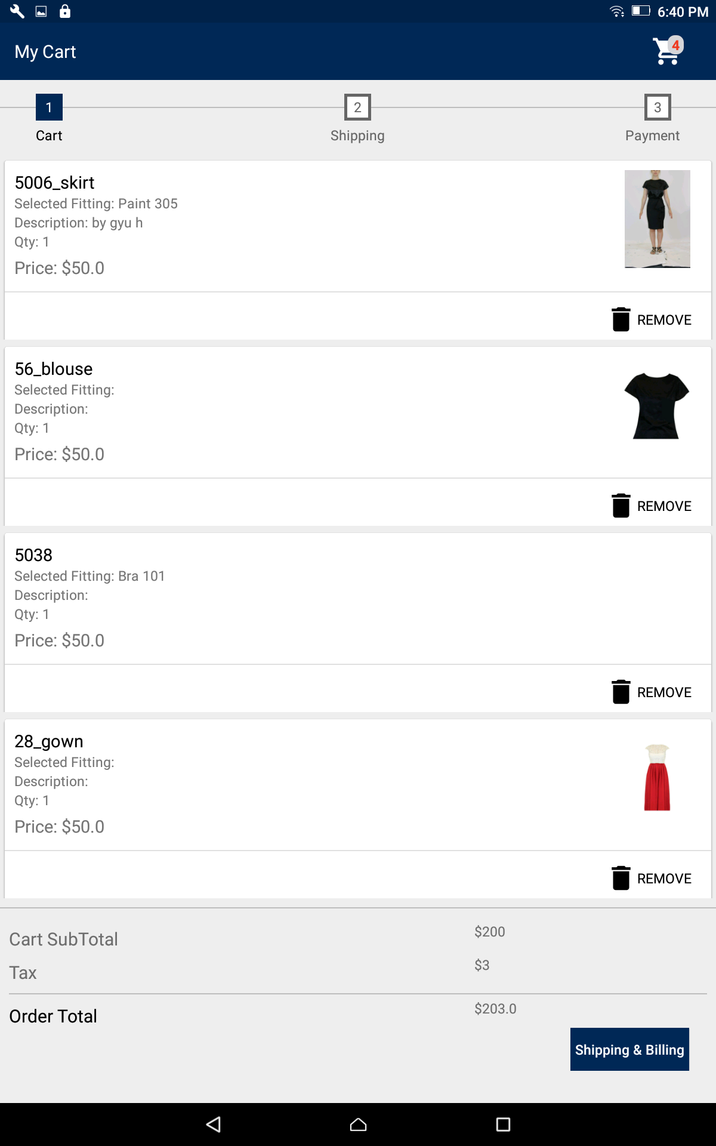Proceed with the Shipping & Billing button
The width and height of the screenshot is (716, 1146).
[629, 1049]
